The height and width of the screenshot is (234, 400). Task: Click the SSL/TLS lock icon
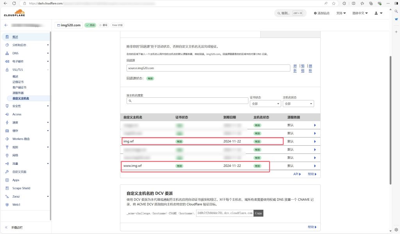tap(7, 70)
